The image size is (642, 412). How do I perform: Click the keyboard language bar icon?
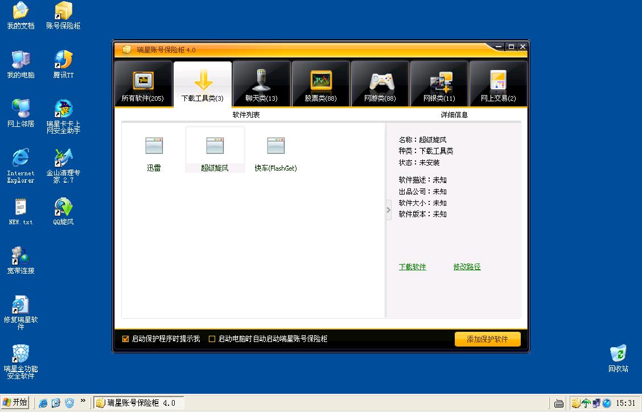tap(559, 403)
